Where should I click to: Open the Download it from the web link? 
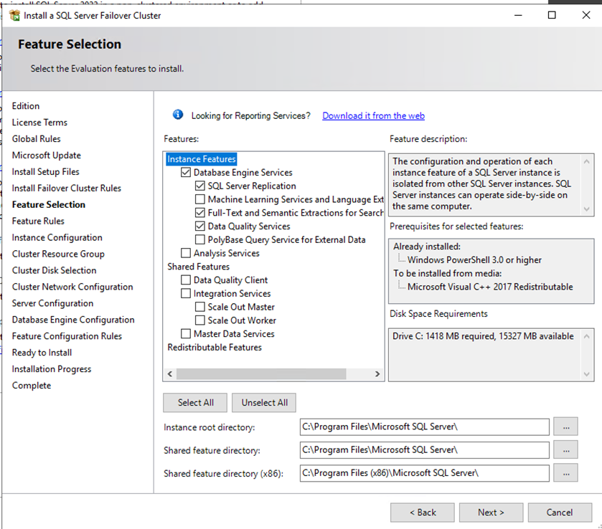(373, 115)
